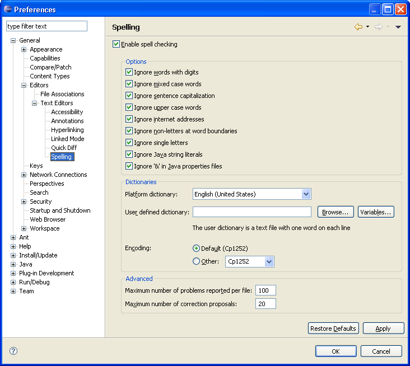410x366 pixels.
Task: Open Web Browser preference page
Action: pos(48,219)
